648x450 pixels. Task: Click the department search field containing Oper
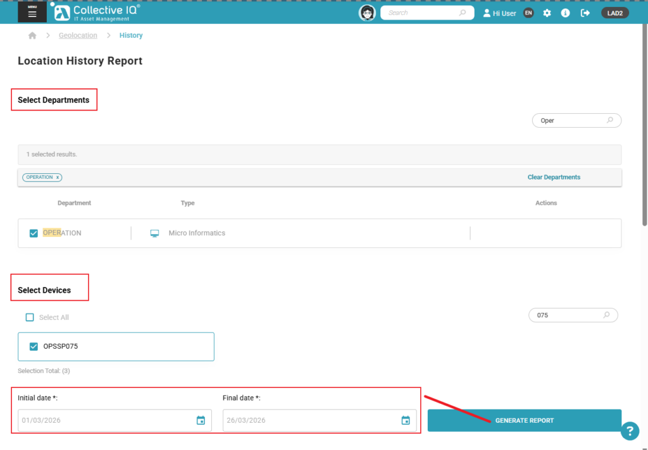point(570,120)
